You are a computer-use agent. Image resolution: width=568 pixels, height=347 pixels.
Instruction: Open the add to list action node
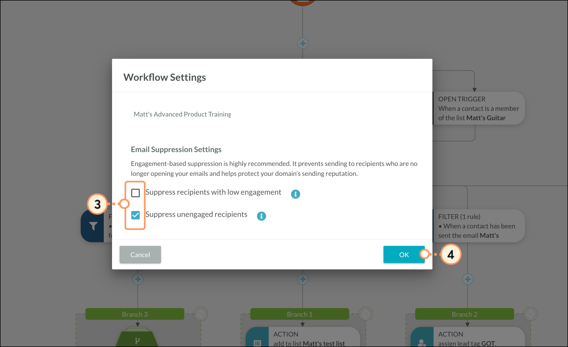click(x=309, y=339)
